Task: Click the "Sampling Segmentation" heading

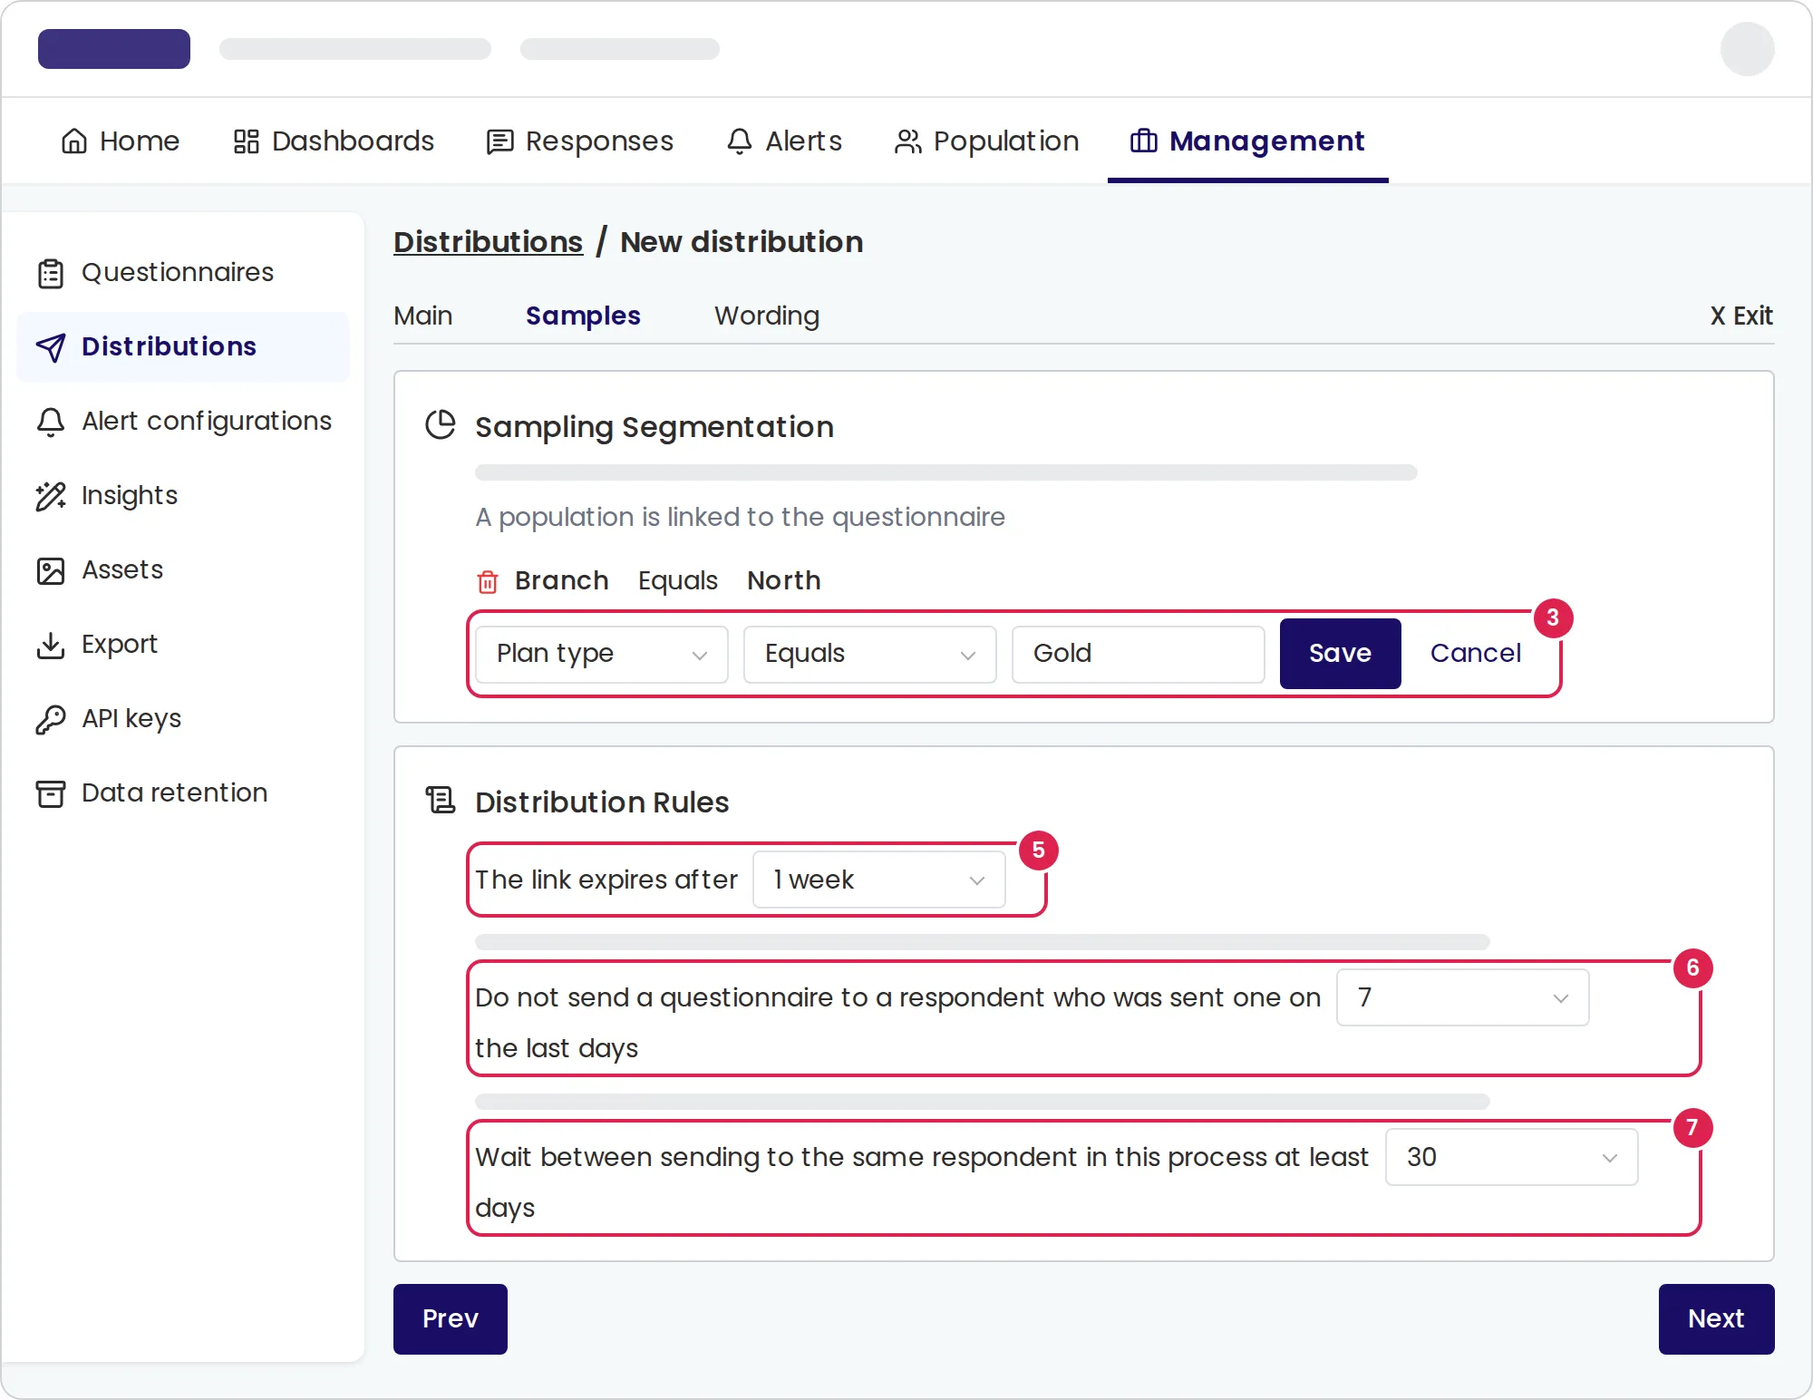Action: click(654, 427)
